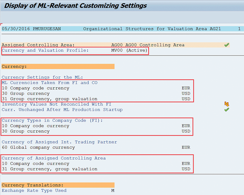Click the orange Currency: section header

[58, 66]
